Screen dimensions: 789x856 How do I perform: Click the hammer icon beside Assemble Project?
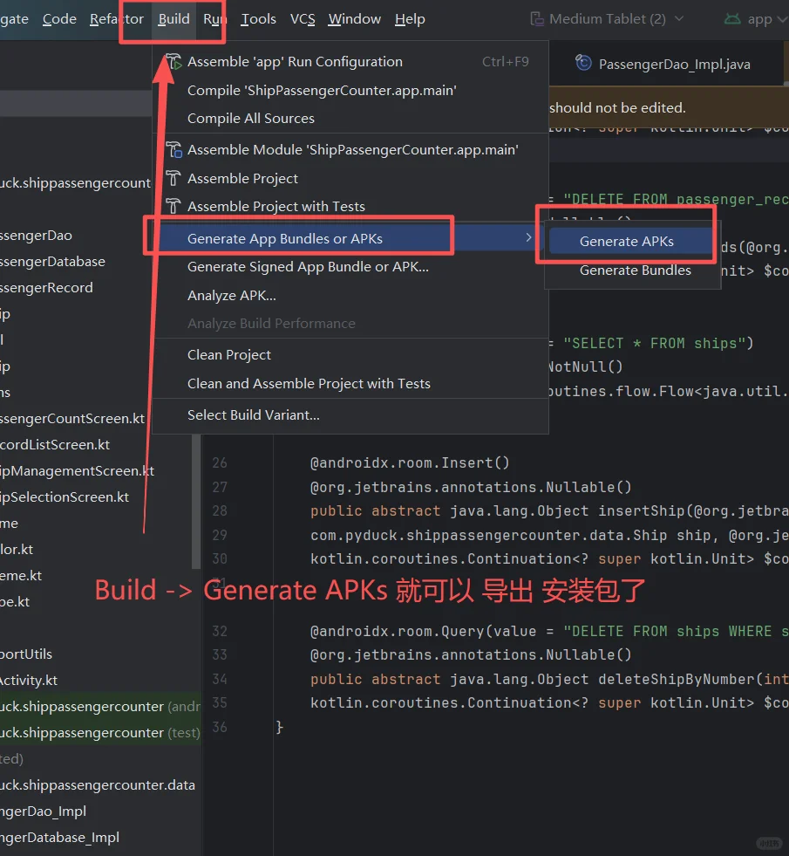[173, 179]
